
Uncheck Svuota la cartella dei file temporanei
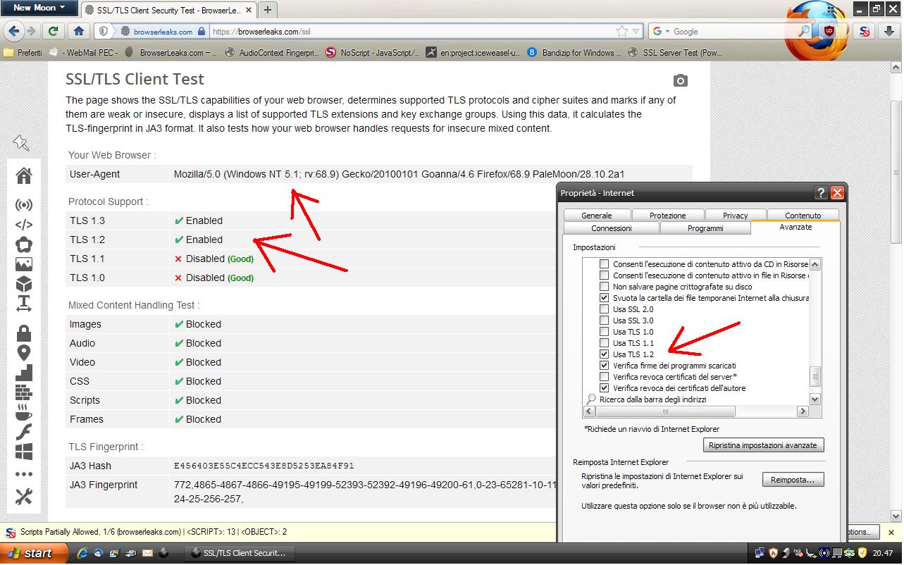(x=604, y=298)
